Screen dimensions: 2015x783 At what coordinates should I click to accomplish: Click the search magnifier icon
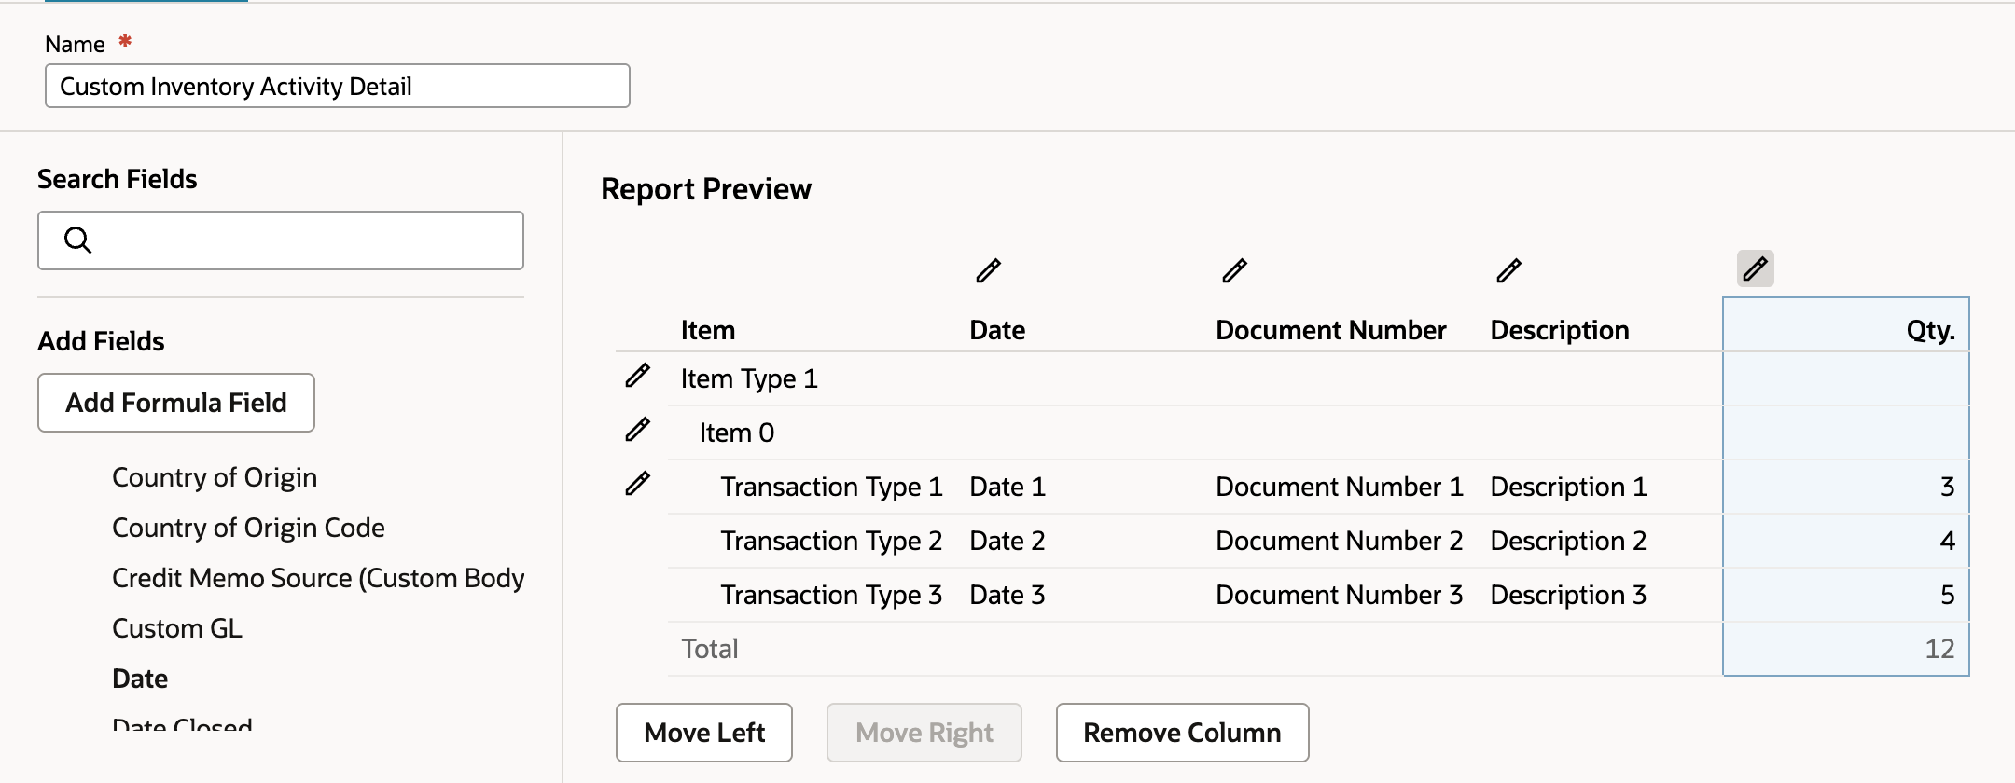[77, 240]
